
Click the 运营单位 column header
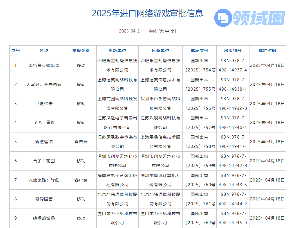point(160,51)
